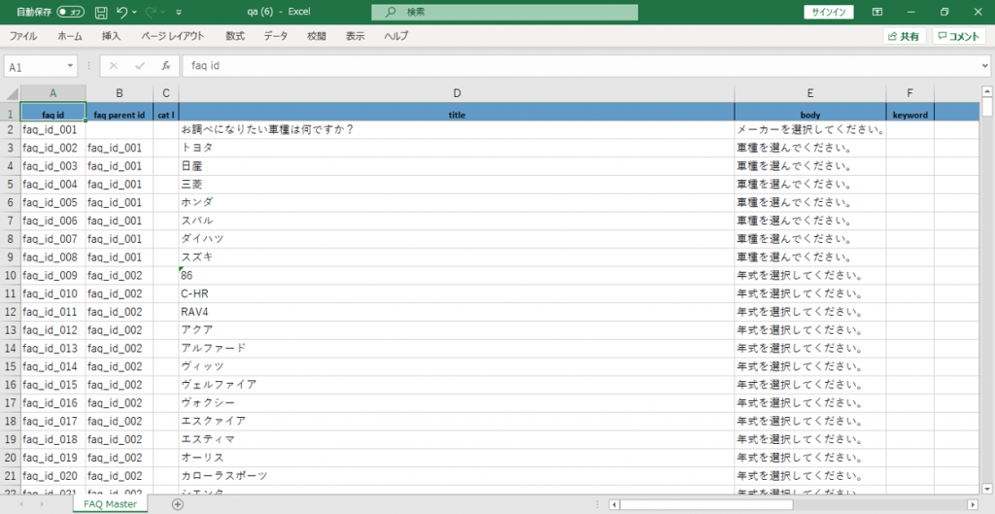Viewport: 995px width, 514px height.
Task: Open the Undo history dropdown arrow
Action: tap(134, 12)
